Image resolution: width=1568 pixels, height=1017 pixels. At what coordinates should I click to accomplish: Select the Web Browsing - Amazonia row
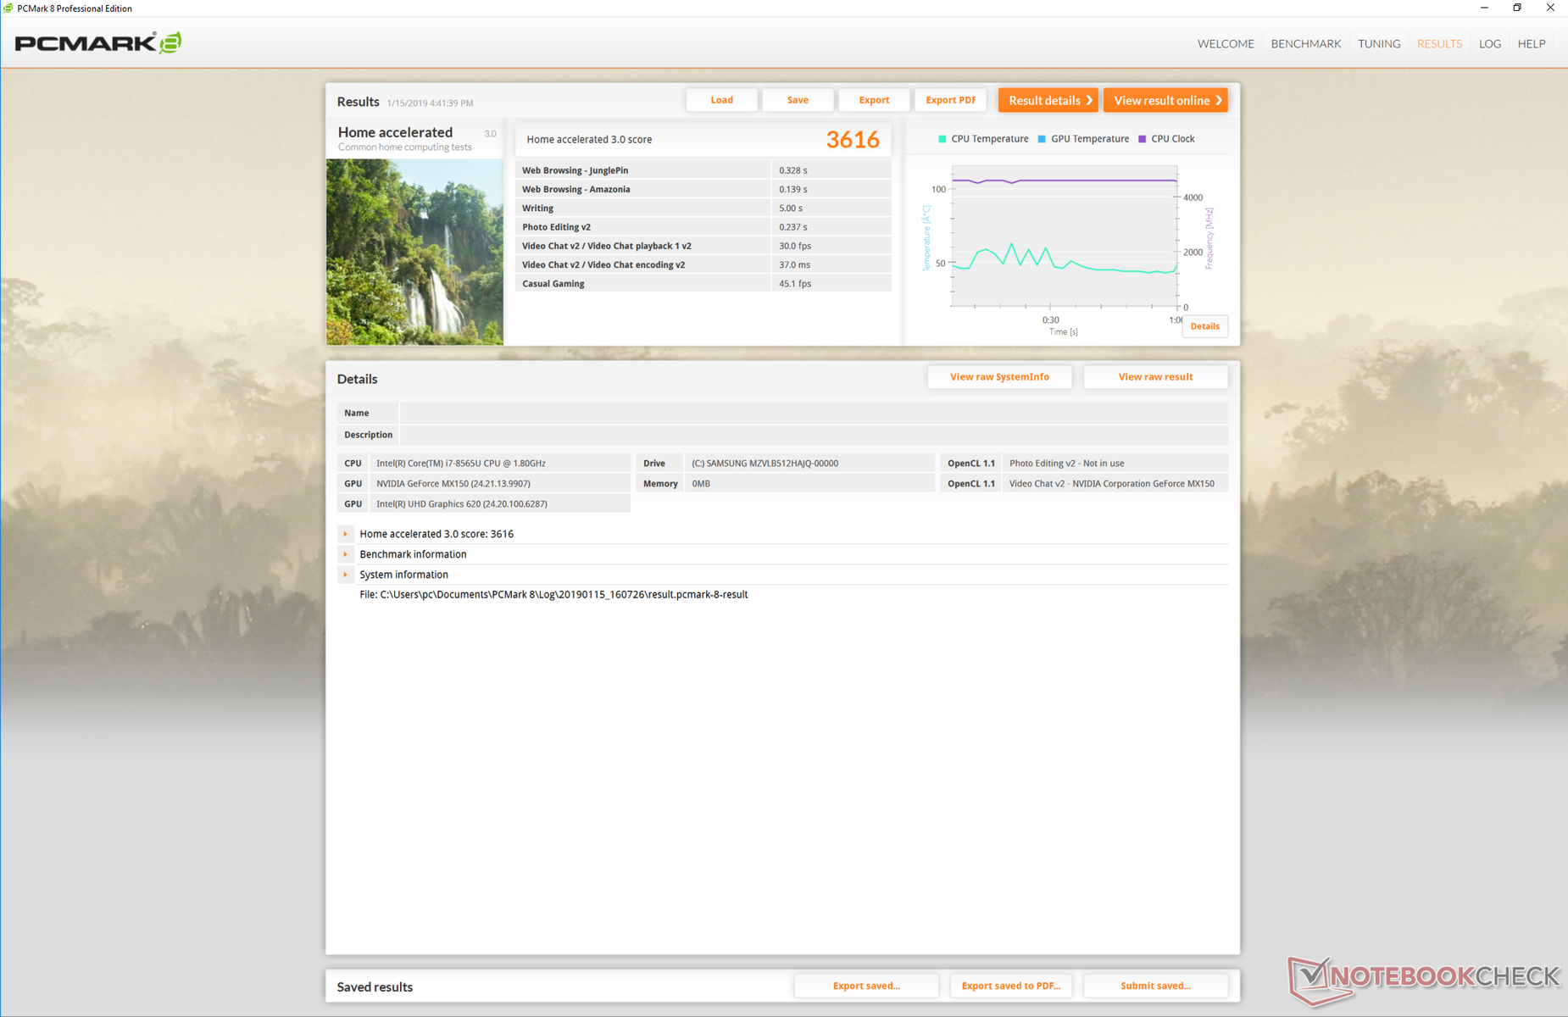coord(703,189)
